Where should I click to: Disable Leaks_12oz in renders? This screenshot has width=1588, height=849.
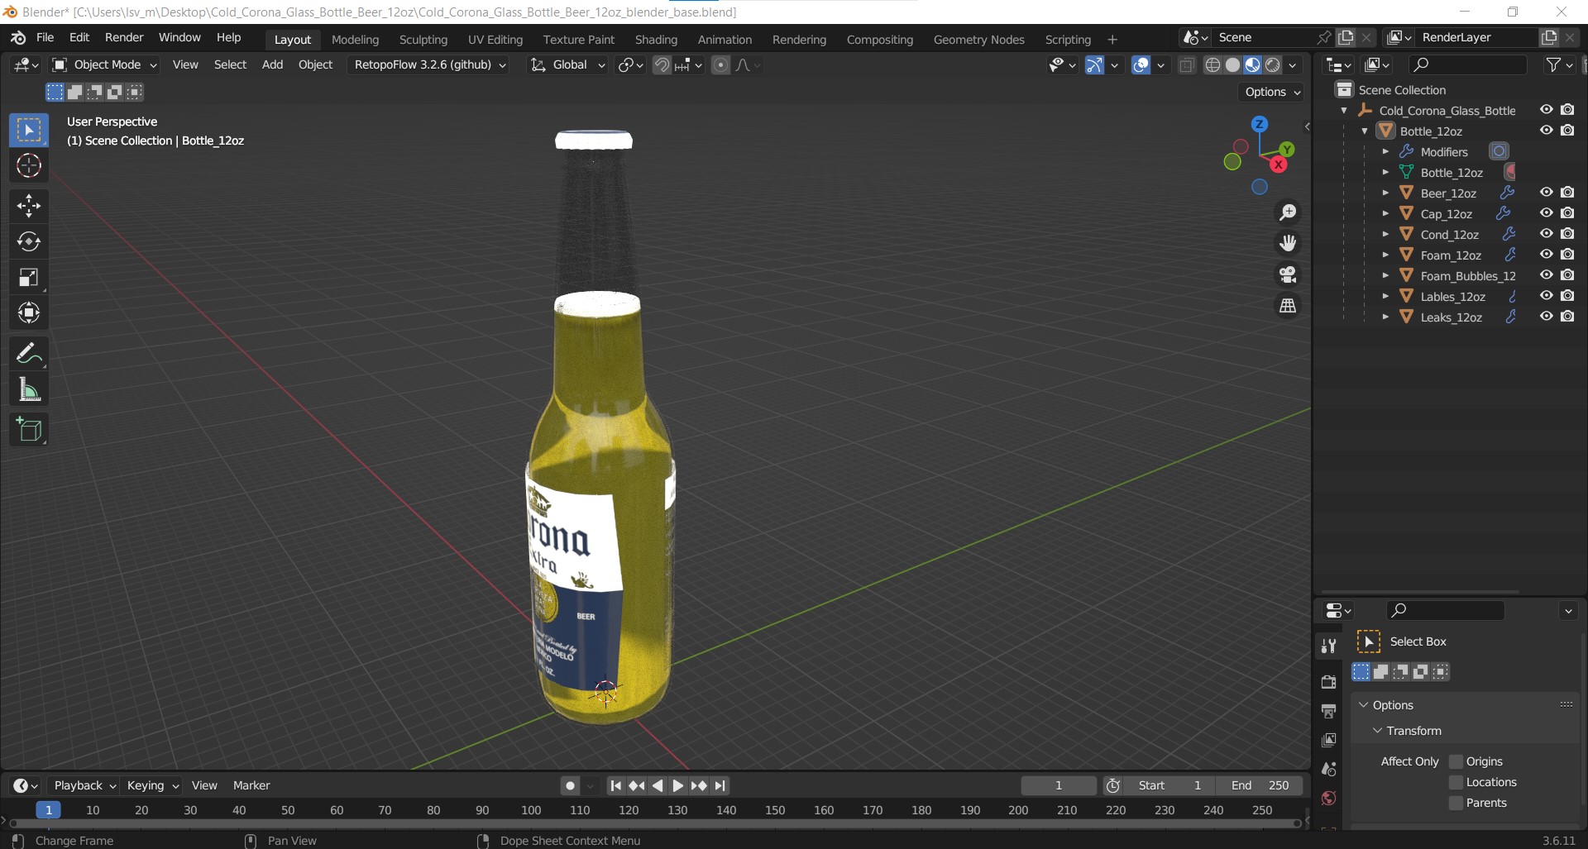tap(1567, 317)
